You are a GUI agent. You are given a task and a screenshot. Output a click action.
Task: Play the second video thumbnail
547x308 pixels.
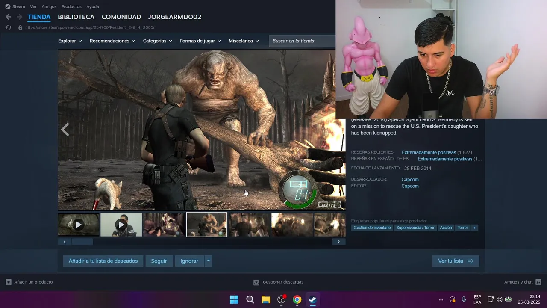click(121, 225)
